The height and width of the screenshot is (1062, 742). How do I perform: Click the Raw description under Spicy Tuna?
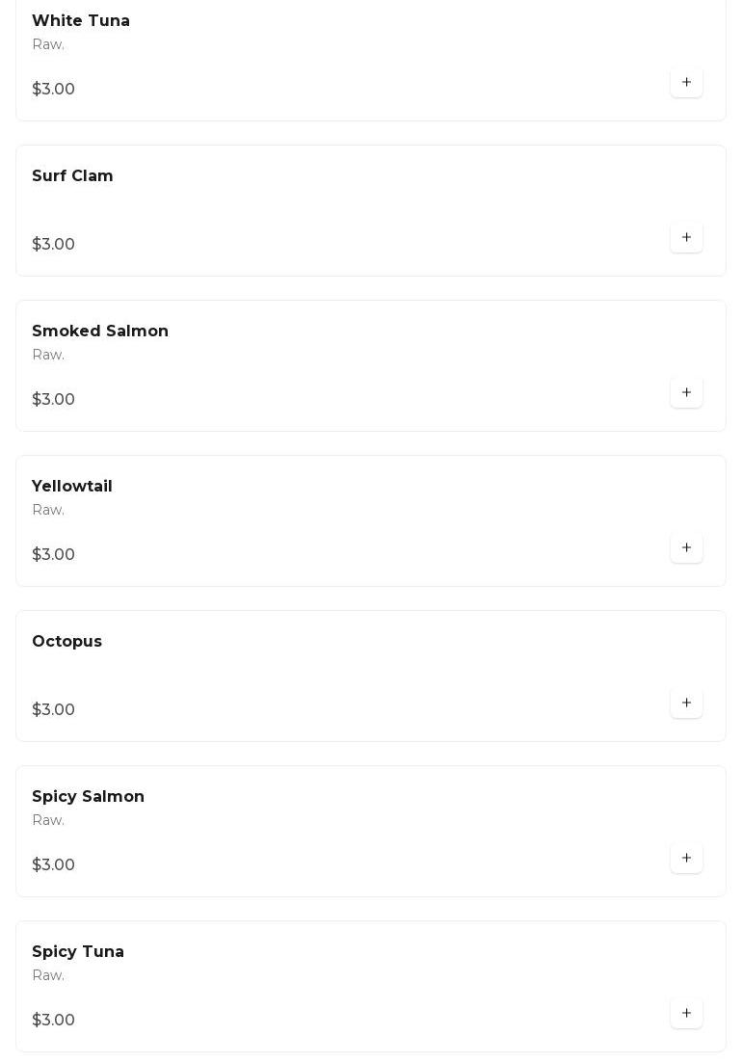point(48,975)
